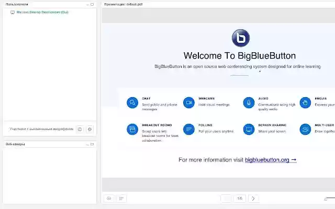
Task: Open the slide page selector showing 1/6
Action: [x=240, y=199]
